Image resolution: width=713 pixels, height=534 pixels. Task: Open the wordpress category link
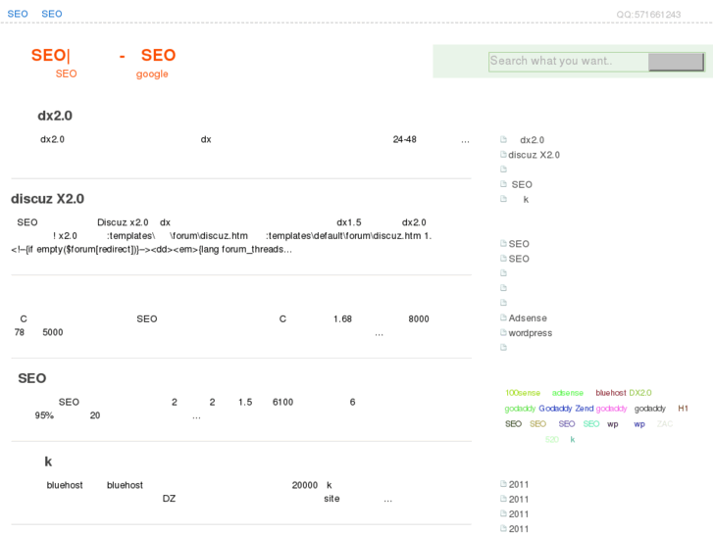point(531,333)
